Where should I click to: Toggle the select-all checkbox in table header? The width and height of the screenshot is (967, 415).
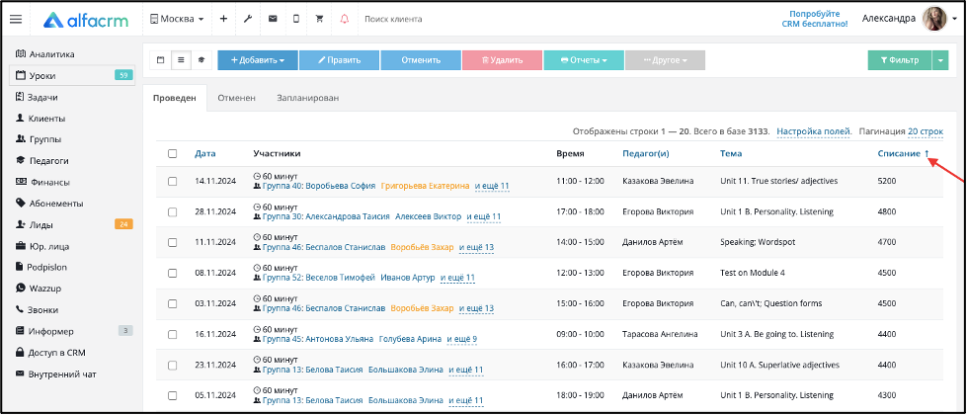[x=173, y=153]
